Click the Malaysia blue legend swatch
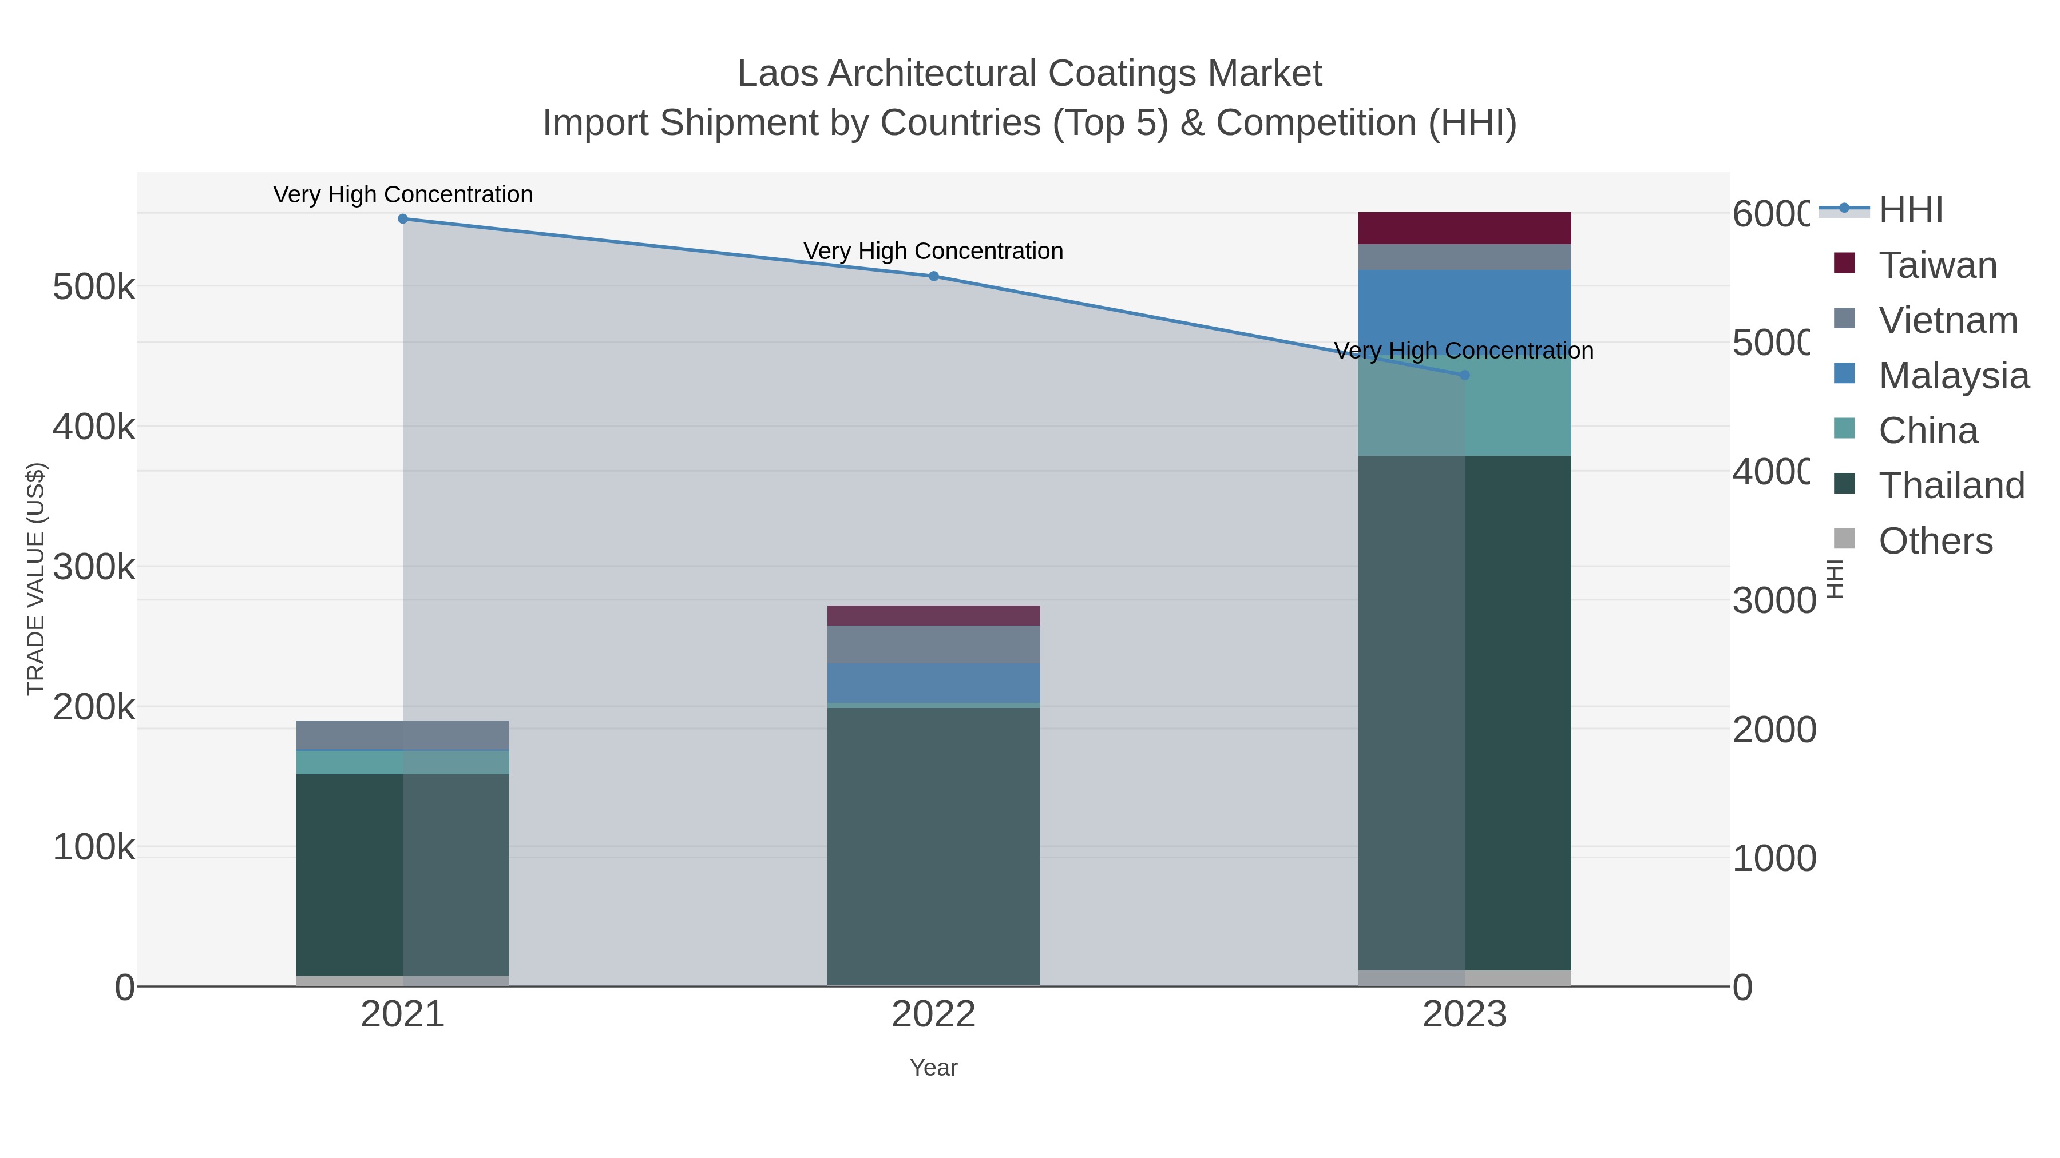The image size is (2060, 1158). pos(1843,373)
